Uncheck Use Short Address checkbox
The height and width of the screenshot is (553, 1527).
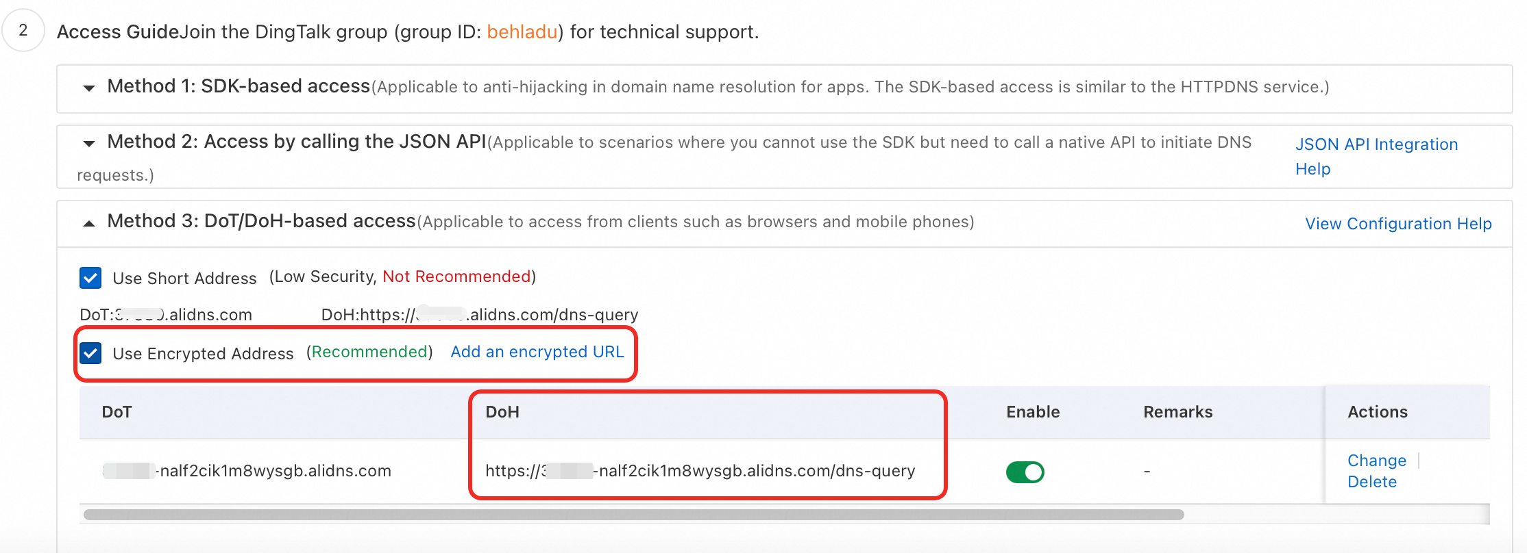pyautogui.click(x=90, y=278)
